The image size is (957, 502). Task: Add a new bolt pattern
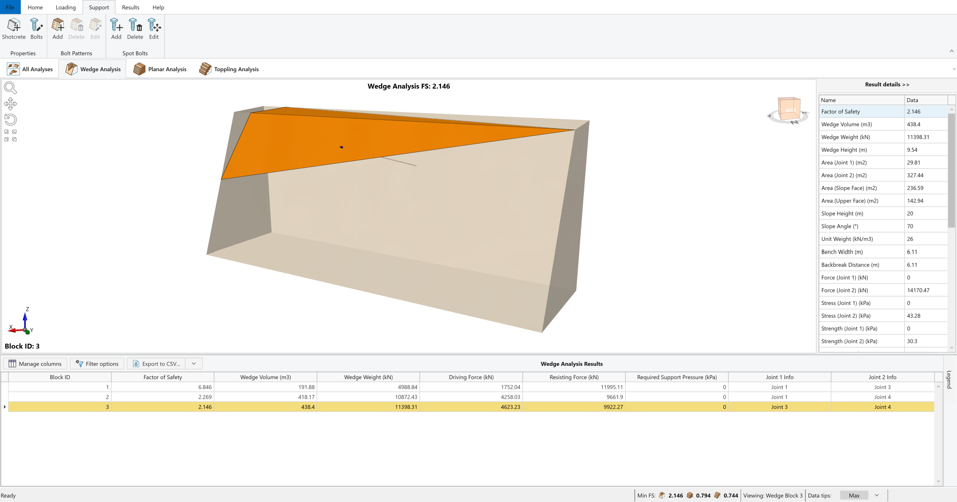[x=57, y=29]
